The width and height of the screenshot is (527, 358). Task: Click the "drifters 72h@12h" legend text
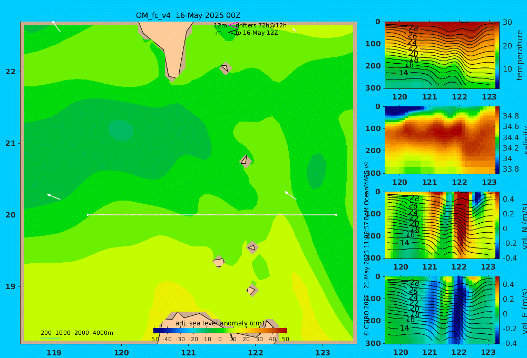[x=261, y=25]
